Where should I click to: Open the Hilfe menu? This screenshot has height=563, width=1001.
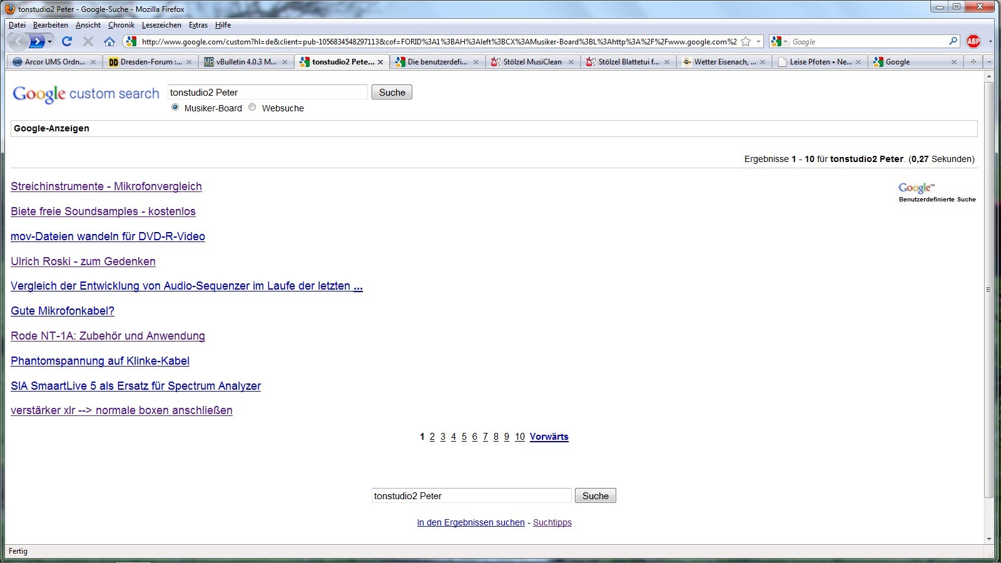[x=223, y=25]
